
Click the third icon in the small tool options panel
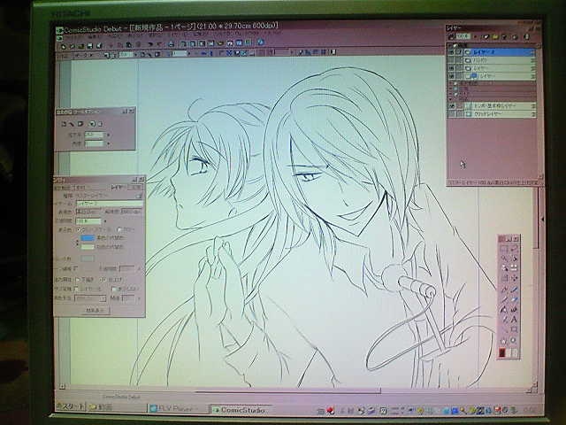tap(80, 124)
